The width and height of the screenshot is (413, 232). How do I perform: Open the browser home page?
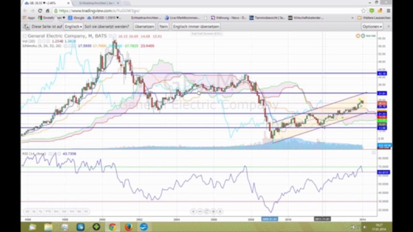(x=47, y=11)
